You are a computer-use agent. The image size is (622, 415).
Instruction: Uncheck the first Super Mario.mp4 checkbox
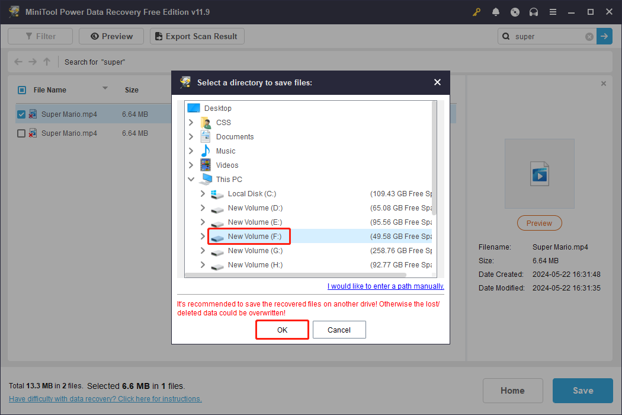tap(21, 114)
